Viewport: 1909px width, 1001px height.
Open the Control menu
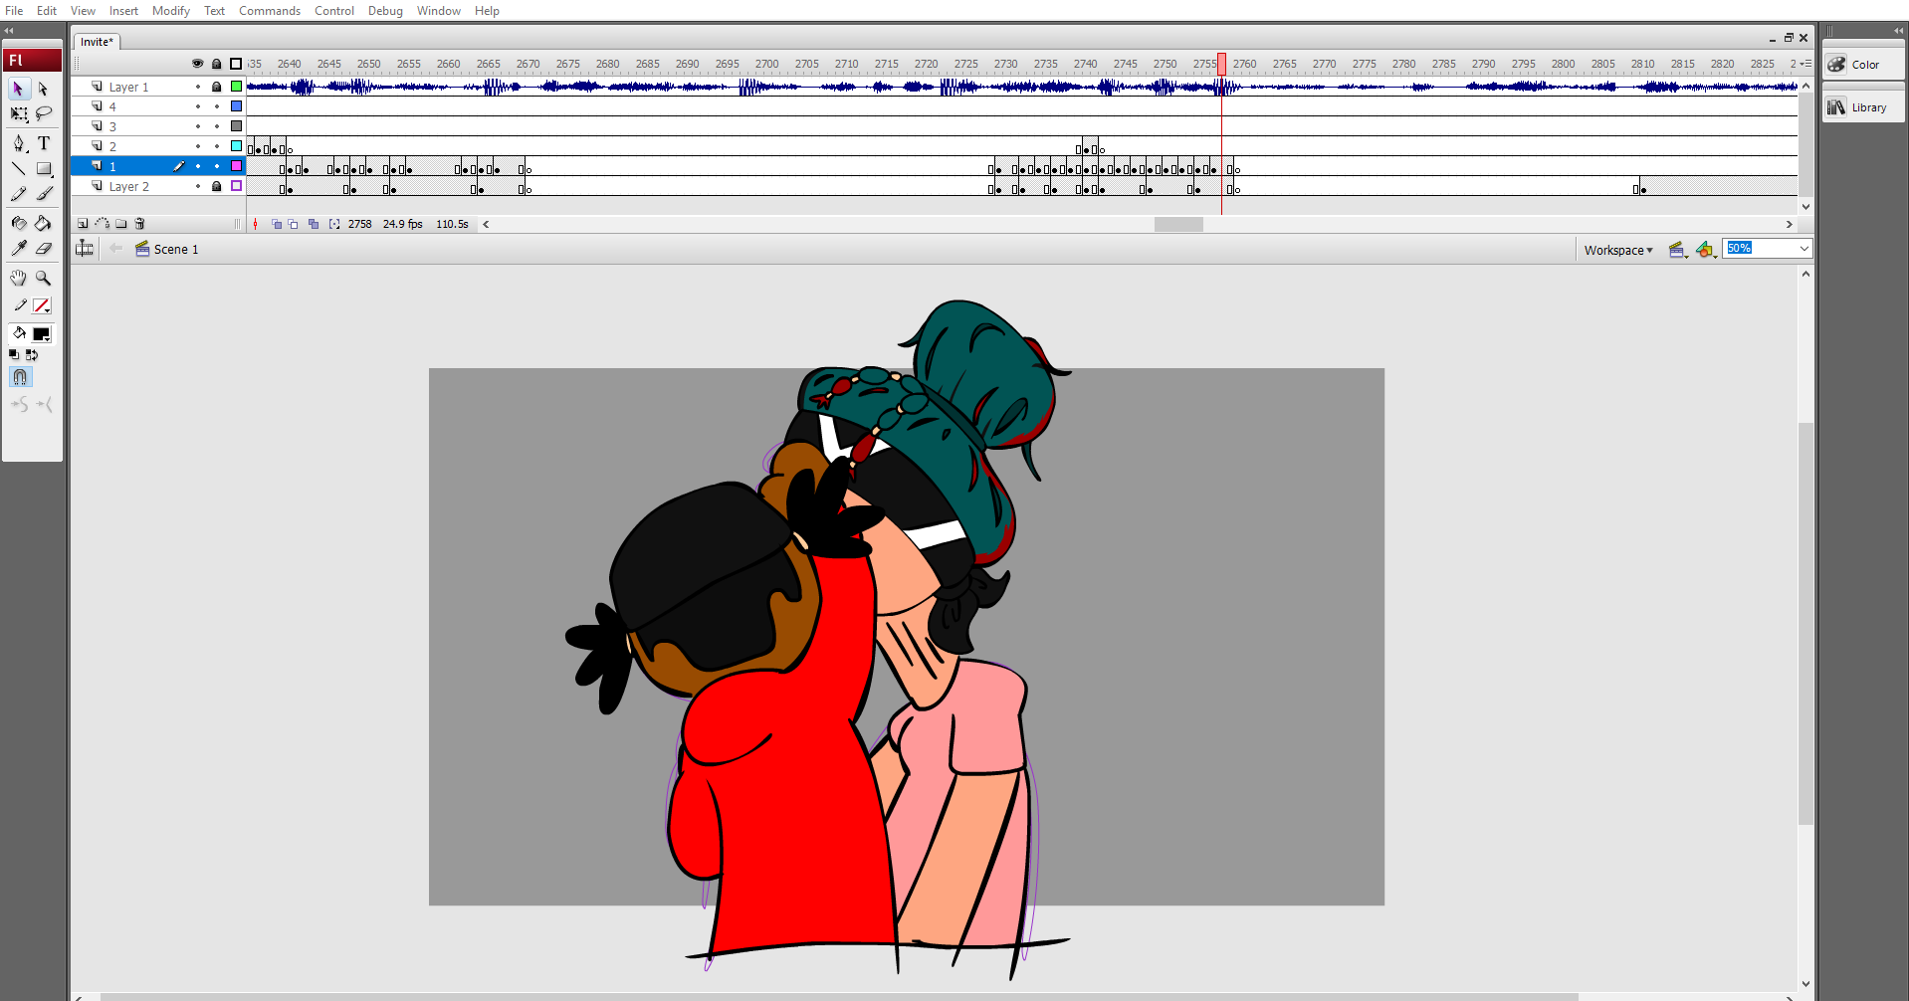(334, 11)
